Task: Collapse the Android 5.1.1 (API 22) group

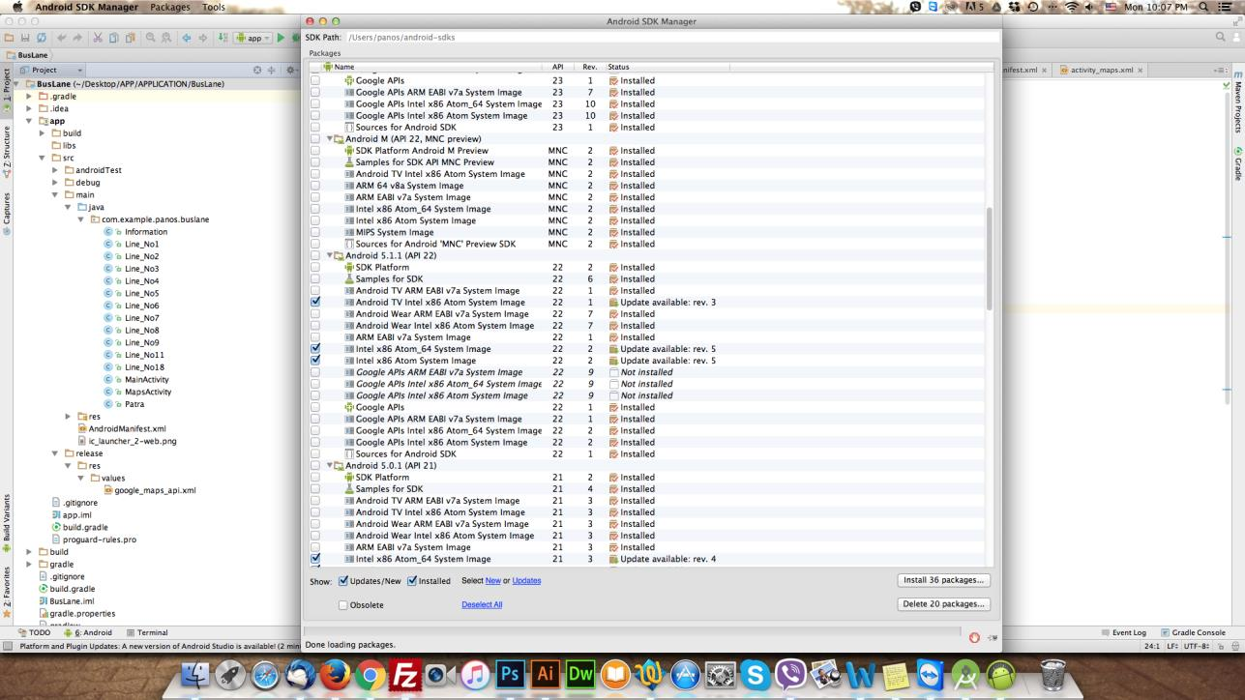Action: [330, 256]
